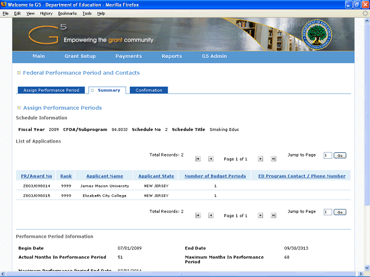This screenshot has width=370, height=277.
Task: Click the Firefox icon in title bar
Action: [3, 5]
